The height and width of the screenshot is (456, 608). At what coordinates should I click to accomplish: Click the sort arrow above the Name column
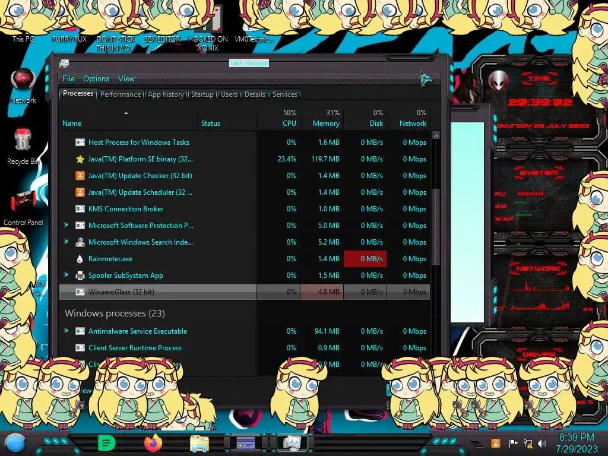(126, 113)
